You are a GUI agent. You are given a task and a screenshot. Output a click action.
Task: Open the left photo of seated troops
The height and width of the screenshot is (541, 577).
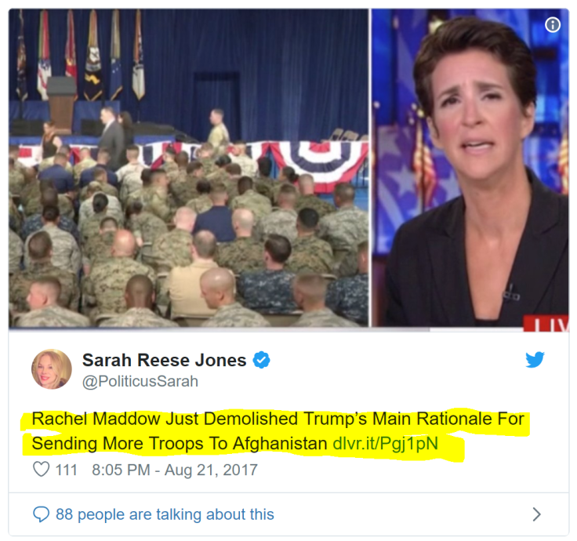[x=188, y=169]
